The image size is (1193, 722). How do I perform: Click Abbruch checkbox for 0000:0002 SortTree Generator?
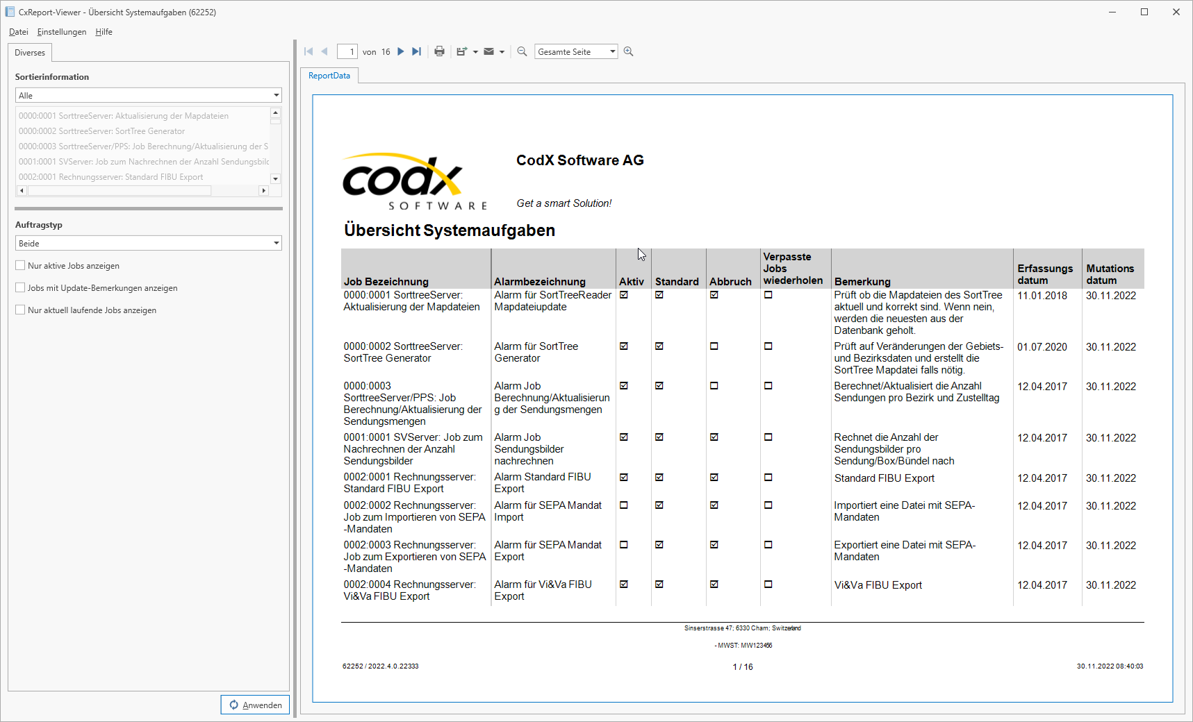point(714,346)
